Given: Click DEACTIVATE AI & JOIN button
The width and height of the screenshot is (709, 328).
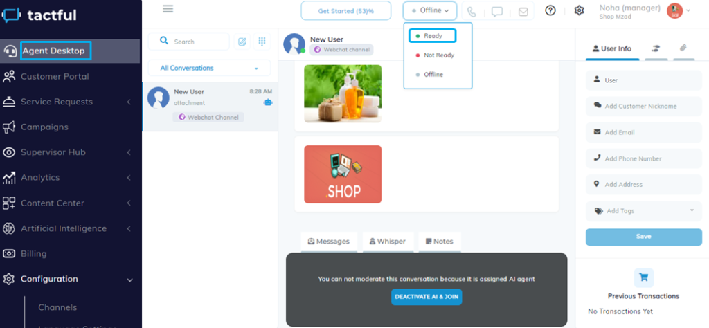Looking at the screenshot, I should [x=427, y=297].
